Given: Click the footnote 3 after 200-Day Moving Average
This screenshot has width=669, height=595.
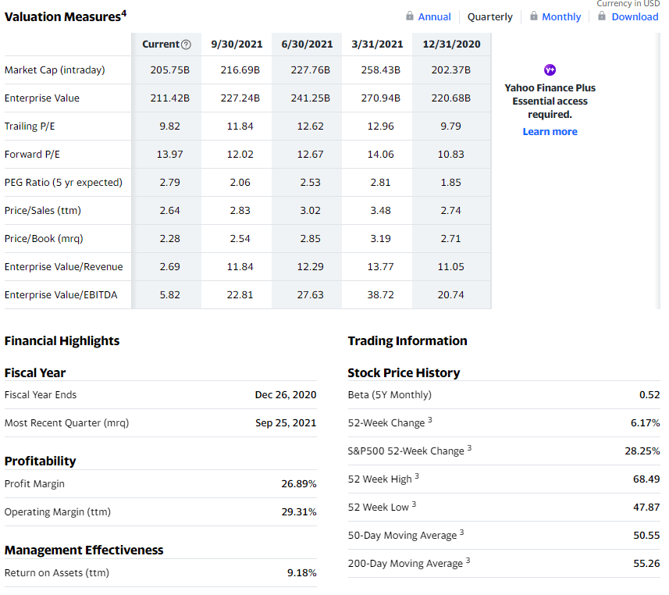Looking at the screenshot, I should [x=468, y=561].
